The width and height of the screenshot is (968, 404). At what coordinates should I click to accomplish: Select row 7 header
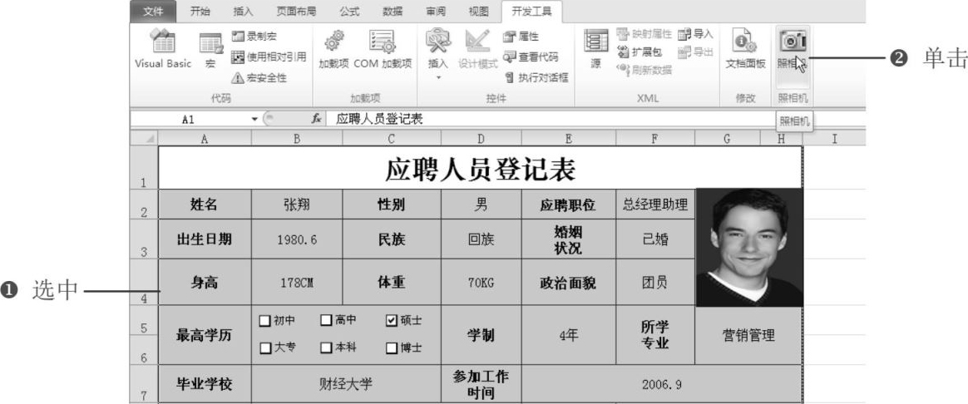click(x=144, y=384)
